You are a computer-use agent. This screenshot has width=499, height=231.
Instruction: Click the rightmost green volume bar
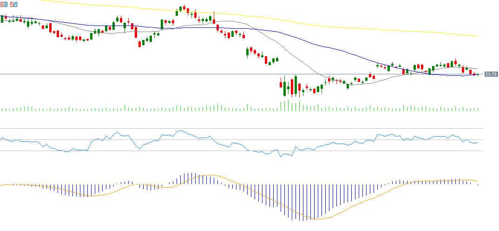[478, 109]
